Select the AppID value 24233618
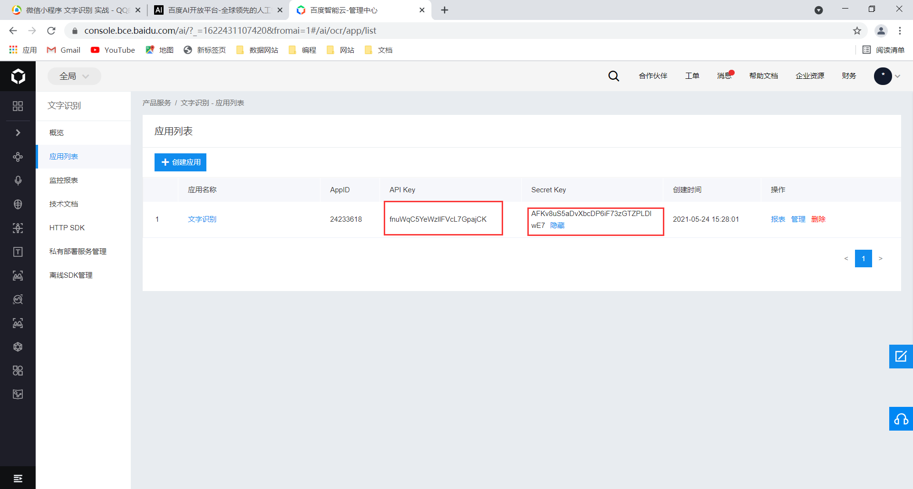 346,219
